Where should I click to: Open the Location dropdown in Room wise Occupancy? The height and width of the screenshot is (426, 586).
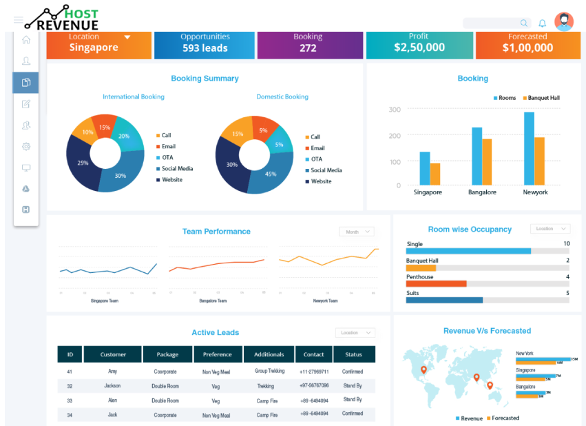click(550, 228)
